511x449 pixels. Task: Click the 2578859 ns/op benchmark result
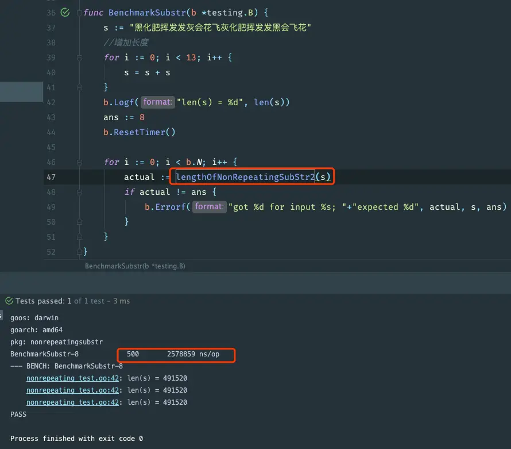coord(193,354)
